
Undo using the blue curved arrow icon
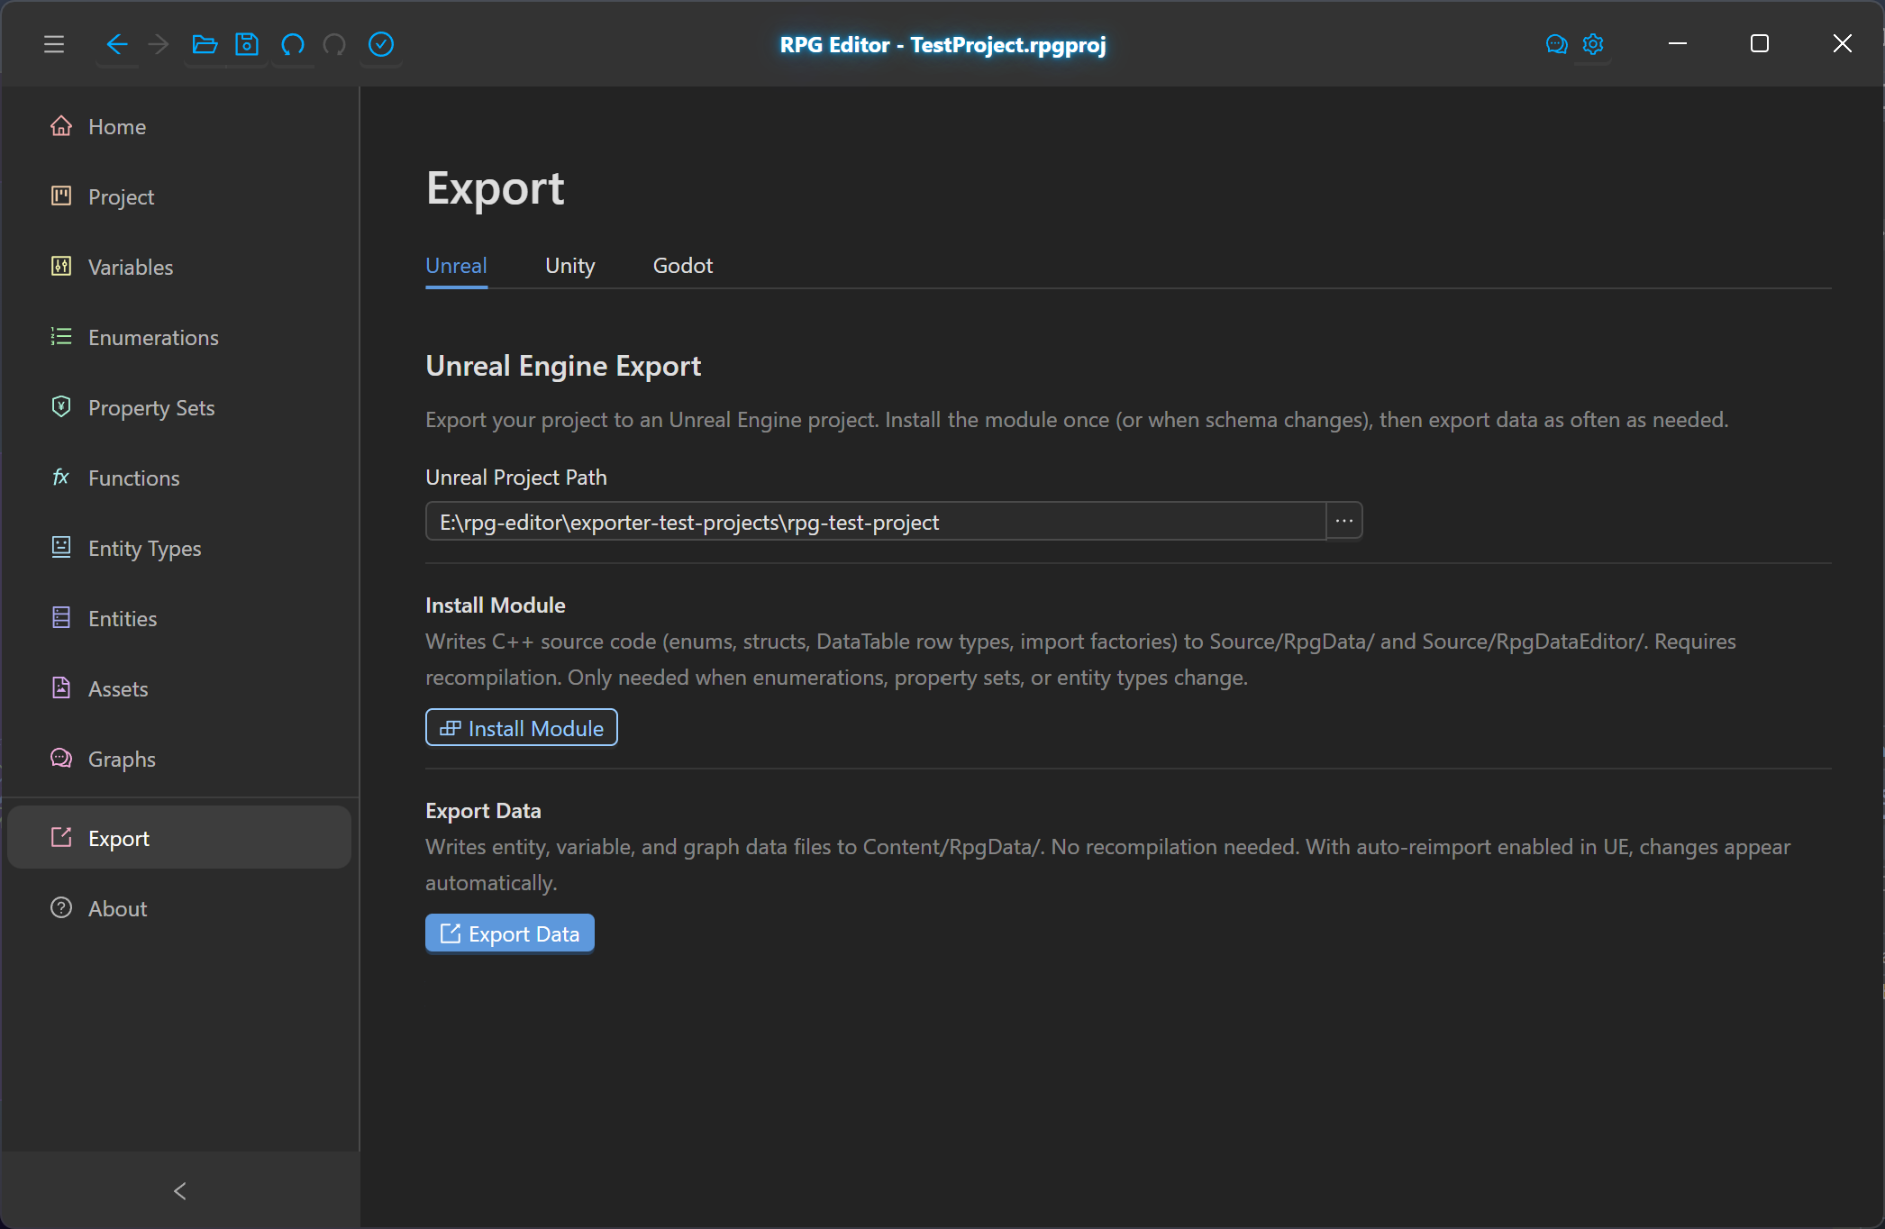(293, 44)
